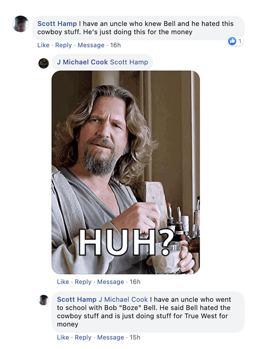Screen dimensions: 256x349
Task: Open the HUH? GIF image
Action: point(126,172)
